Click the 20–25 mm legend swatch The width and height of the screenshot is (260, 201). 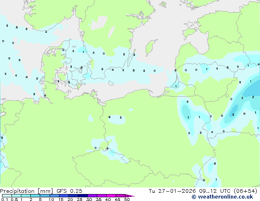click(x=73, y=196)
